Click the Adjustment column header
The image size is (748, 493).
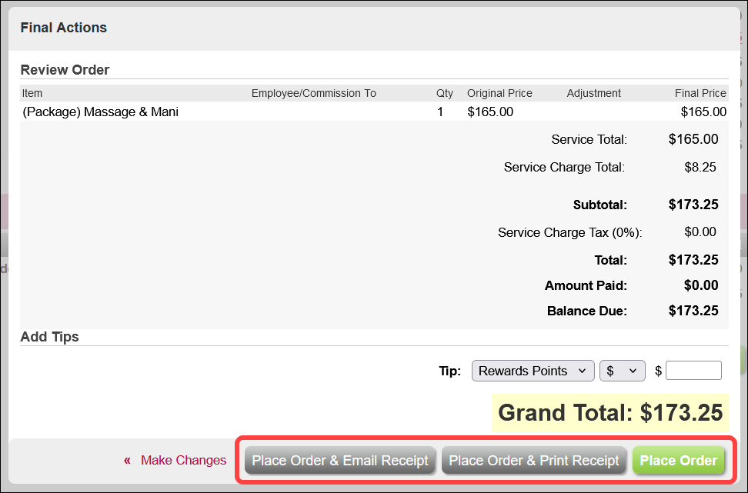point(594,93)
